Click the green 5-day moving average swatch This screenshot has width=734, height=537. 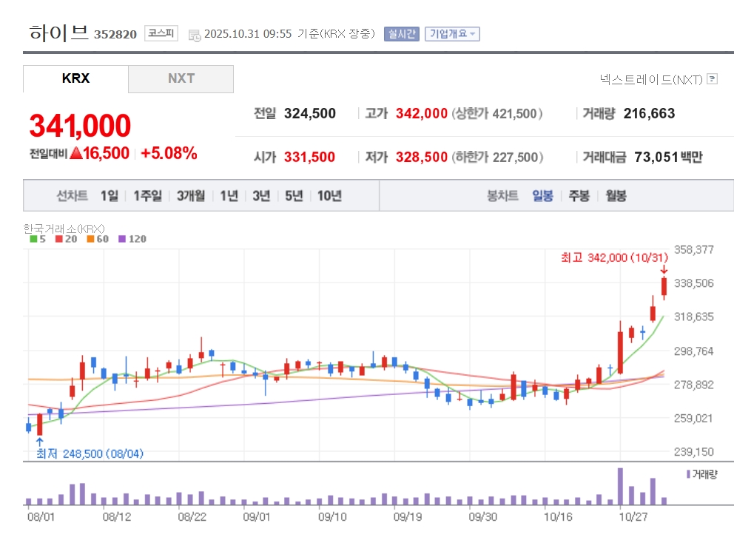point(33,239)
